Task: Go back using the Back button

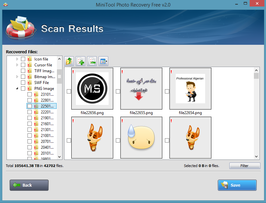Action: (29, 185)
